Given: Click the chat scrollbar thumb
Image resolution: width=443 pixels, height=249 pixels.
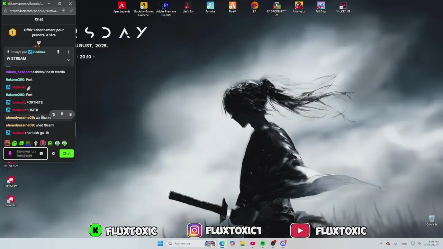Looking at the screenshot, I should pyautogui.click(x=75, y=129).
